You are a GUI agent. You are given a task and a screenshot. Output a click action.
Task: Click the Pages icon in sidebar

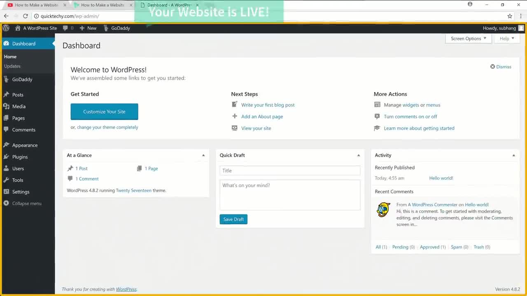point(6,118)
